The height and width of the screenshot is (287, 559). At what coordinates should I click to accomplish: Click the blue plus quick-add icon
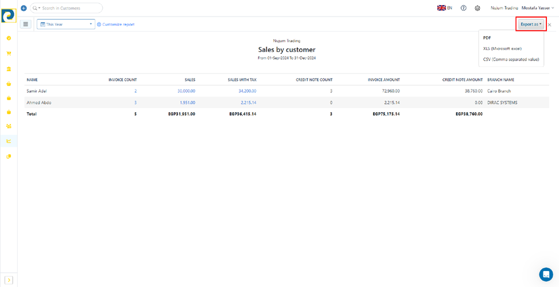tap(24, 8)
